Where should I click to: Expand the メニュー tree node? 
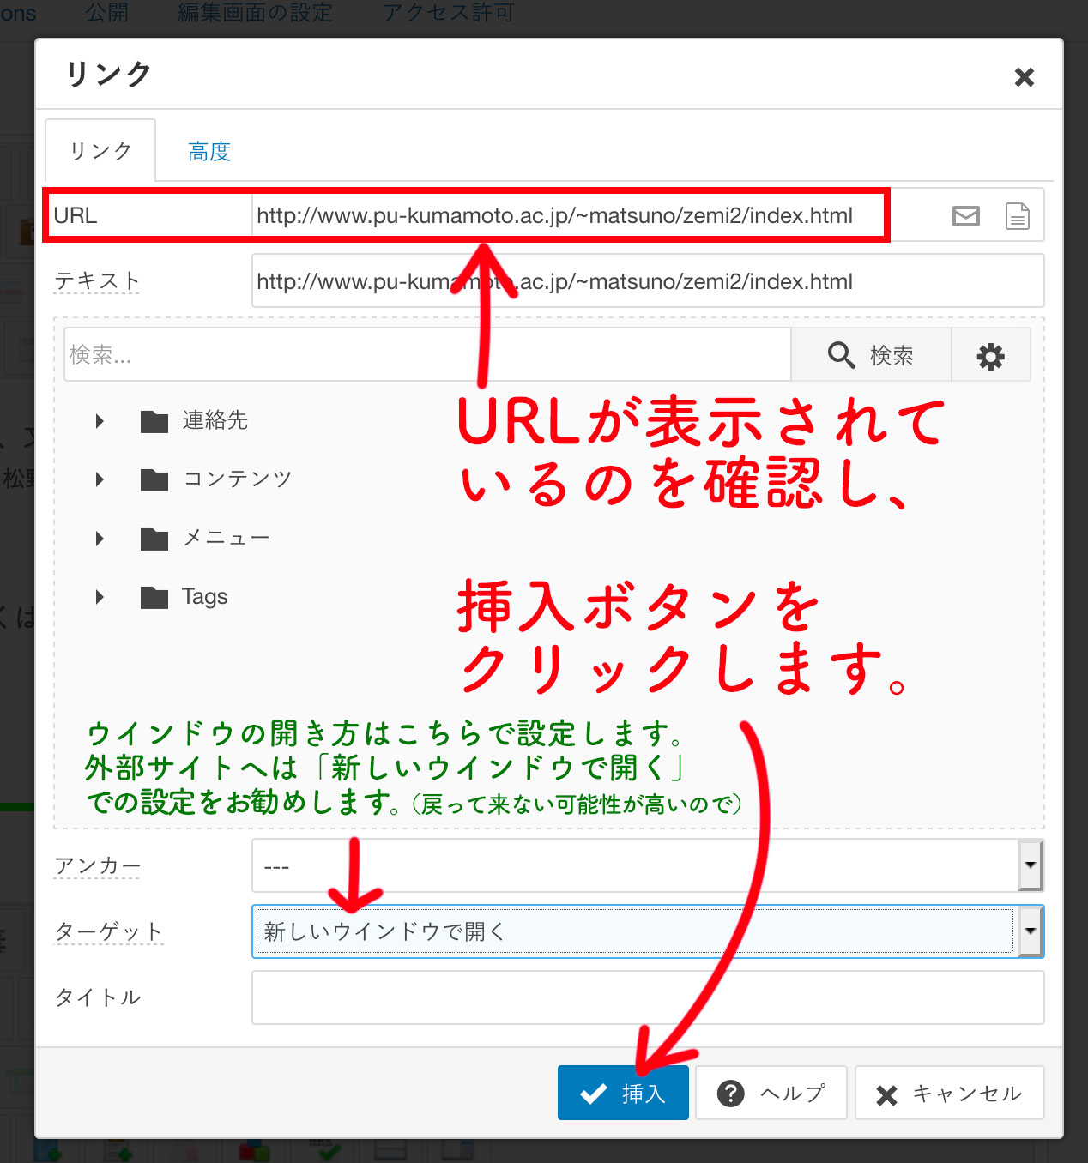(x=100, y=539)
